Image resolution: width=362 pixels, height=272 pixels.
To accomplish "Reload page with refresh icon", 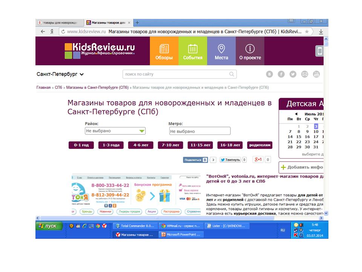I will tap(63, 32).
